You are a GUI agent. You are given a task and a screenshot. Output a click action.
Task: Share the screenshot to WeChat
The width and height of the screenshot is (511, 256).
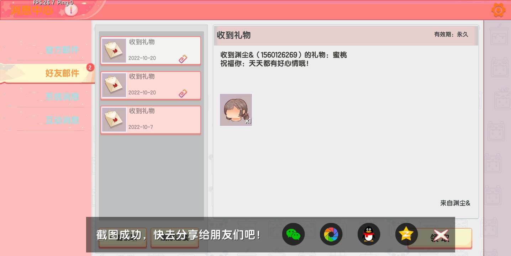point(294,234)
